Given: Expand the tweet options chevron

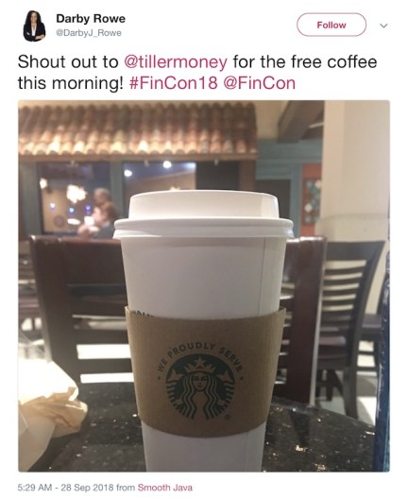Looking at the screenshot, I should tap(383, 26).
